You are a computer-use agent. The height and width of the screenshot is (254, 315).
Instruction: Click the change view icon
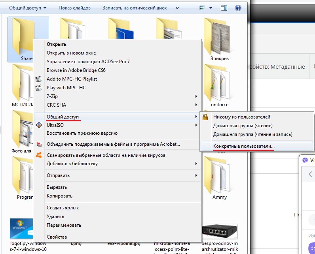click(202, 8)
